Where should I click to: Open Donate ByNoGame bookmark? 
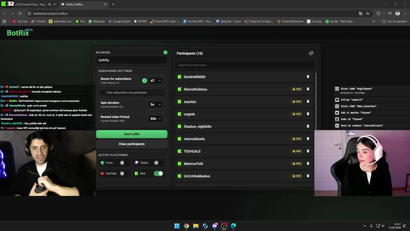(x=290, y=21)
